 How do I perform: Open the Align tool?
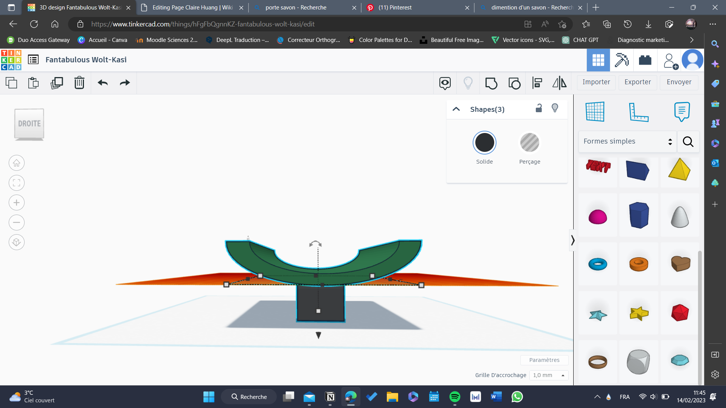pos(537,83)
